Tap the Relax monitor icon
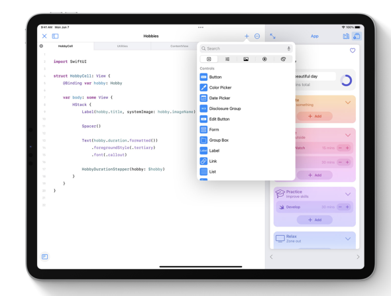Screen dimensions: 391x296 click(280, 238)
